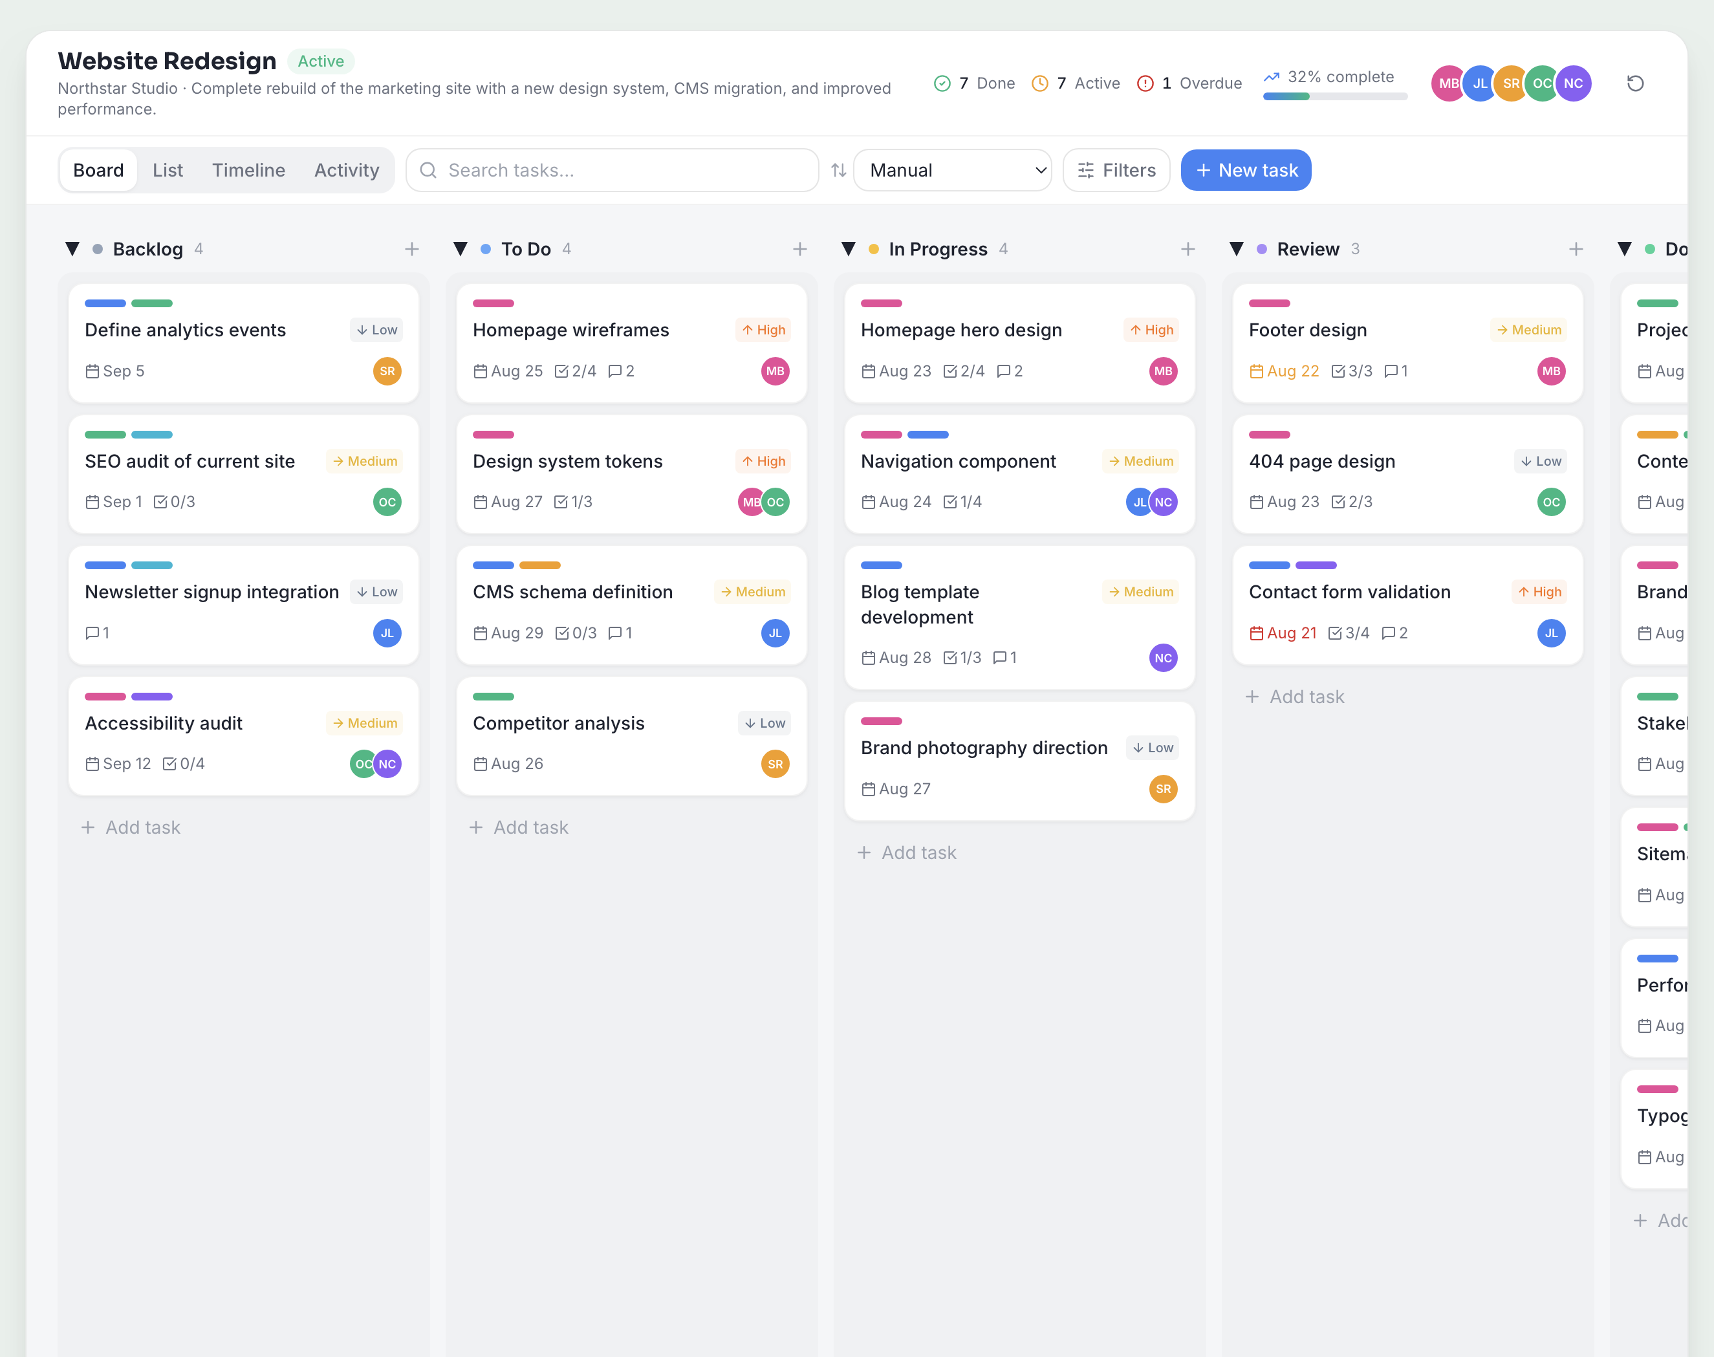
Task: Click the pink label on Homepage wireframes card
Action: coord(494,303)
